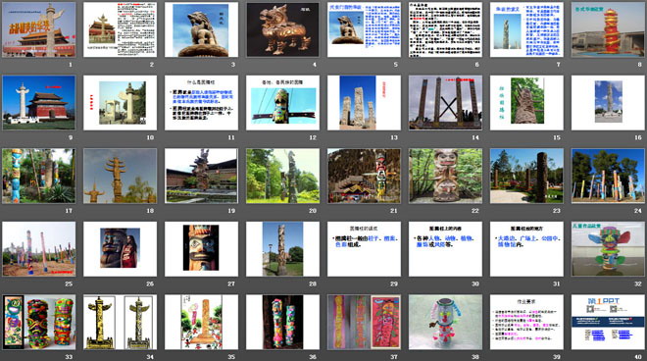647x361 pixels.
Task: Select slide 3 stone beast on blue sky
Action: click(x=201, y=29)
